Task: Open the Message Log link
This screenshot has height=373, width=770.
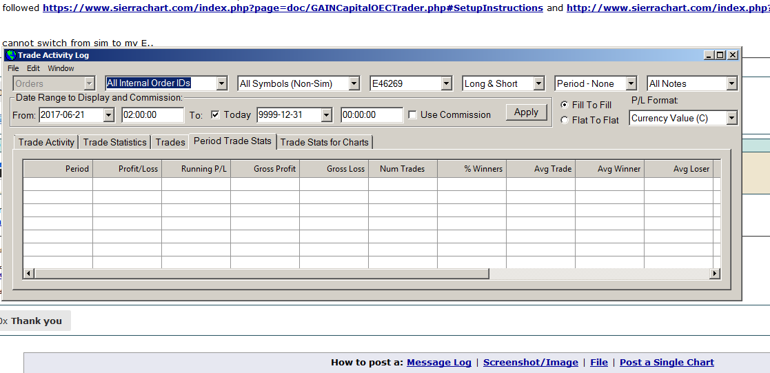Action: 439,362
